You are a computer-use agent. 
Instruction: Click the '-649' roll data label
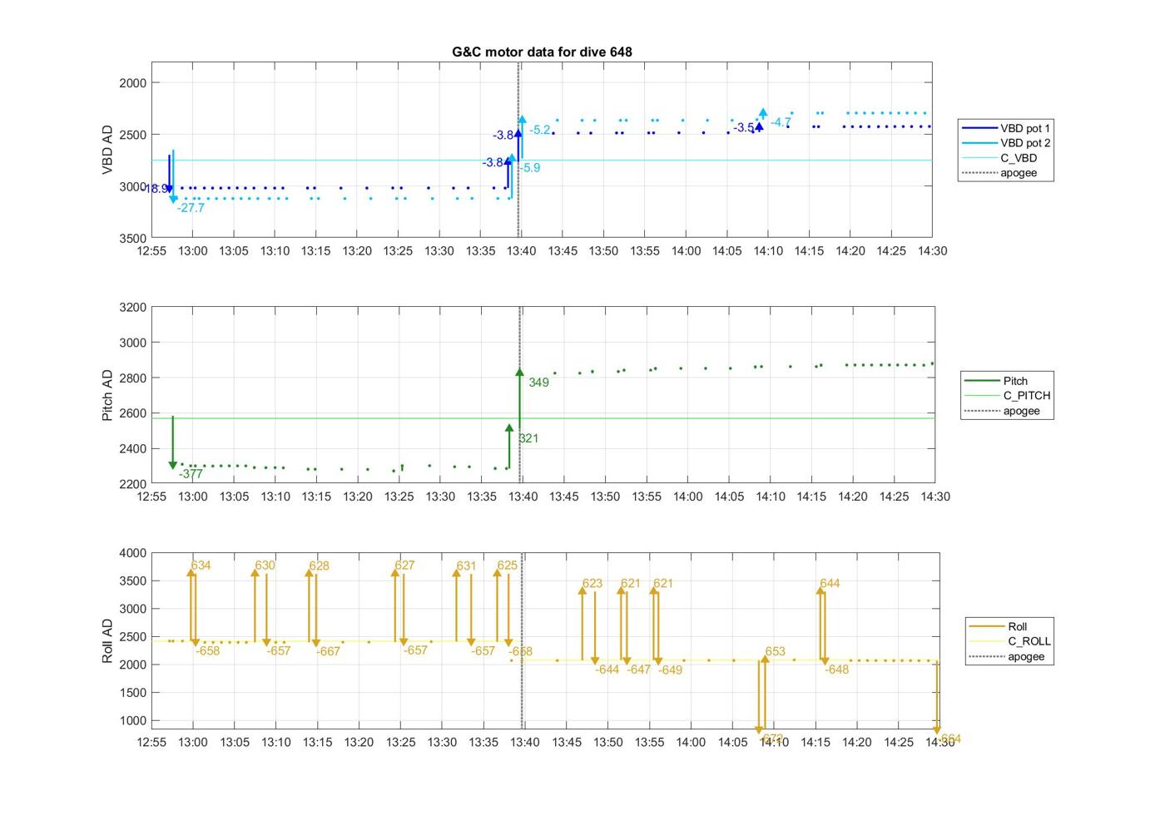click(670, 670)
